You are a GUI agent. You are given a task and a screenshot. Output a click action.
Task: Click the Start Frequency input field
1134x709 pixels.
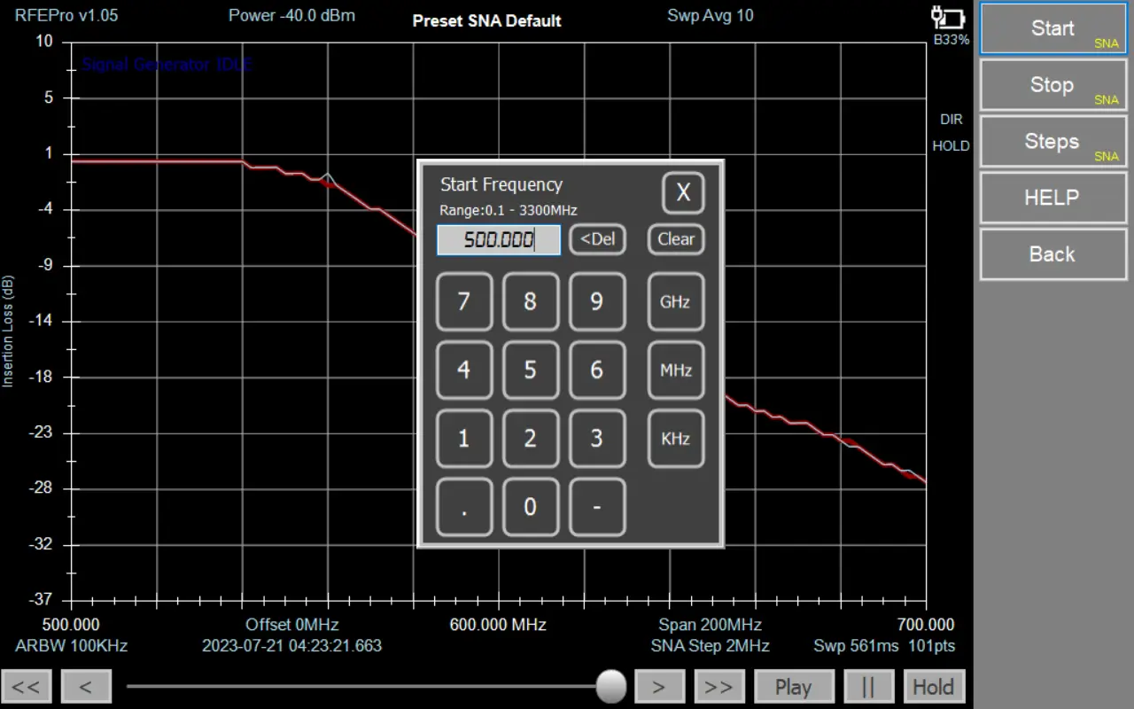pos(498,240)
